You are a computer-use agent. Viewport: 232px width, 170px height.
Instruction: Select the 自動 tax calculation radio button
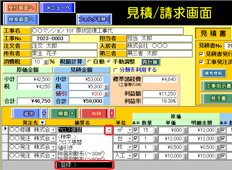pos(89,62)
